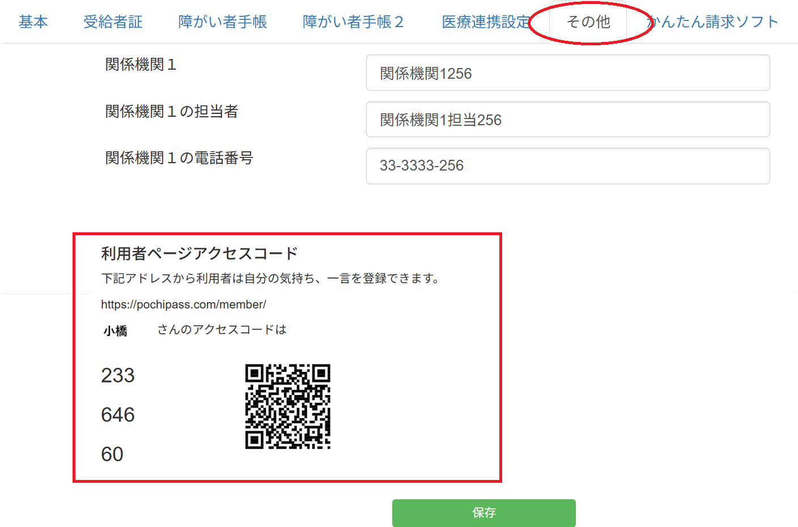Click the さんのアクセスコードは text
The width and height of the screenshot is (798, 527).
coord(222,329)
